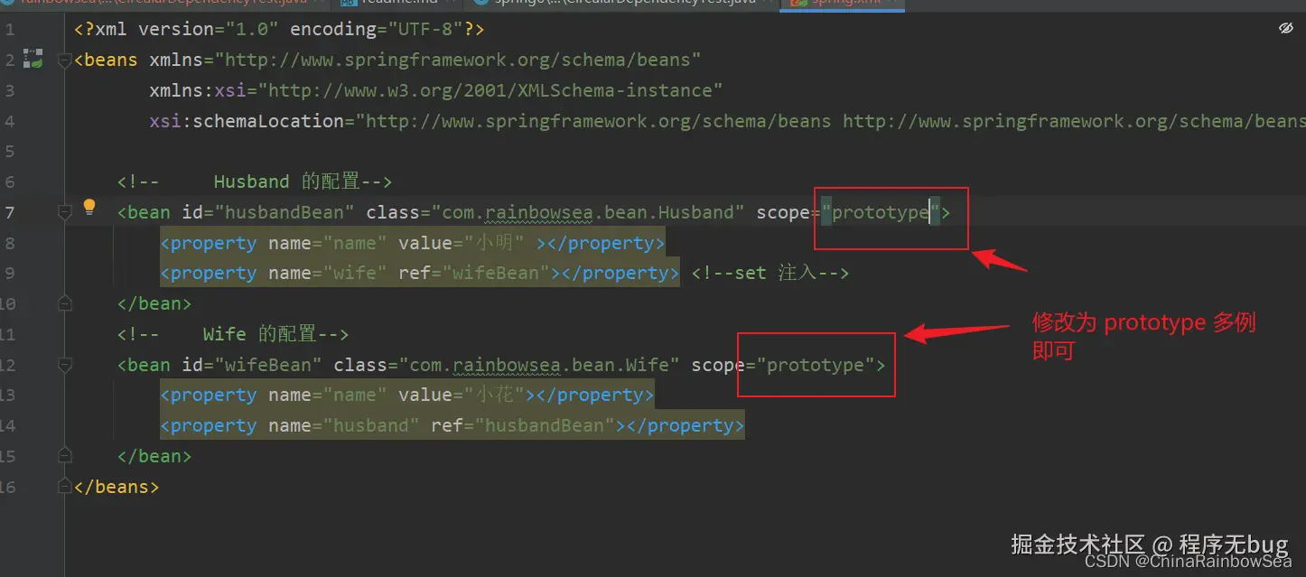The height and width of the screenshot is (577, 1306).
Task: Click class value com.rainbowsea.bean.Husband
Action: pos(588,212)
